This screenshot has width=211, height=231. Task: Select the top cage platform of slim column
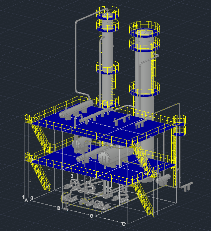[108, 13]
